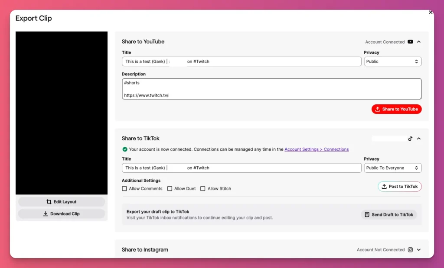Expand the Share to Instagram section
Image resolution: width=444 pixels, height=268 pixels.
[418, 250]
